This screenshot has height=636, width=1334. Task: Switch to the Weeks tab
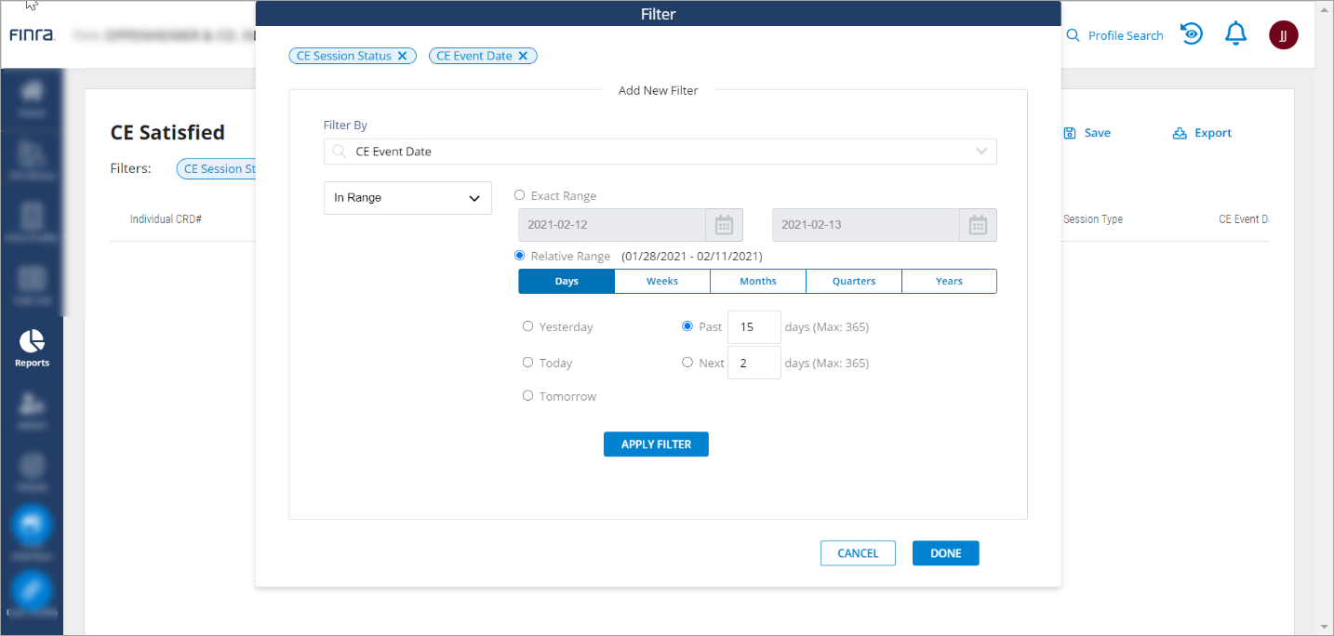(x=662, y=281)
